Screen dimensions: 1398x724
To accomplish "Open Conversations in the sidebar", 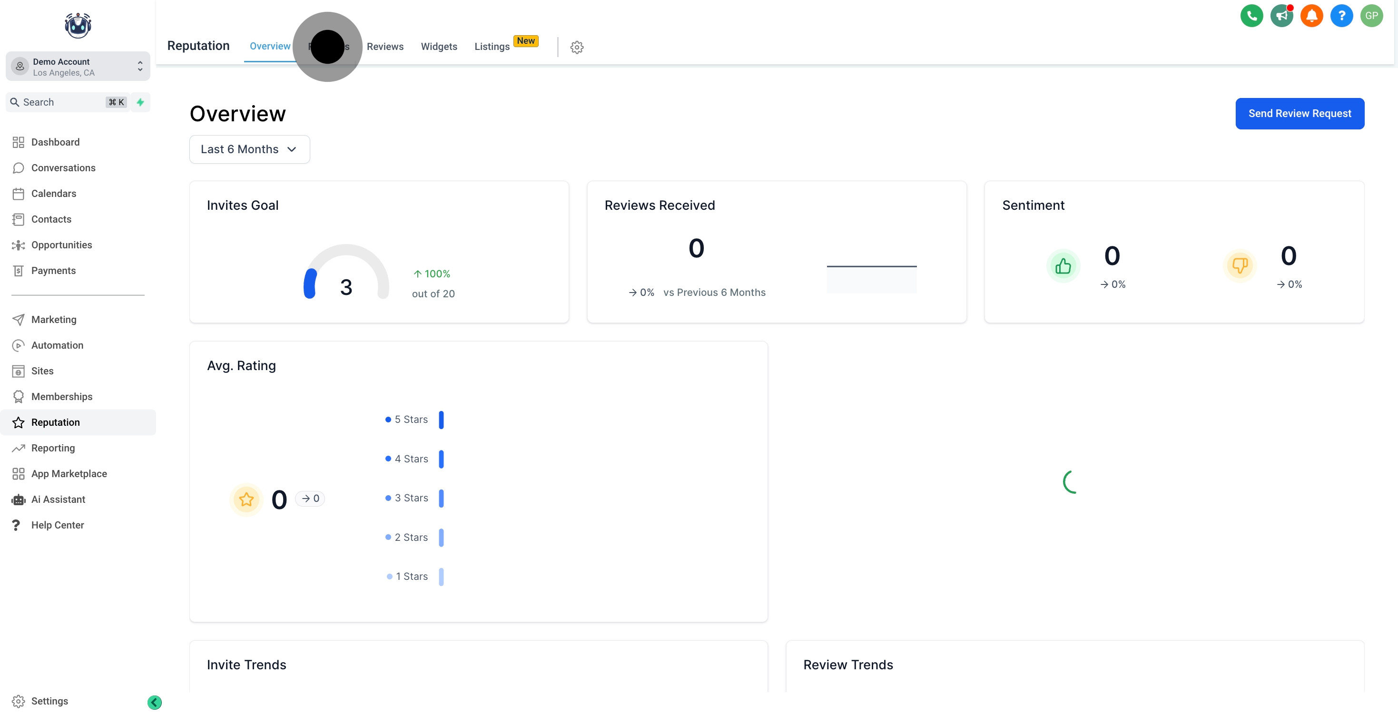I will [63, 168].
